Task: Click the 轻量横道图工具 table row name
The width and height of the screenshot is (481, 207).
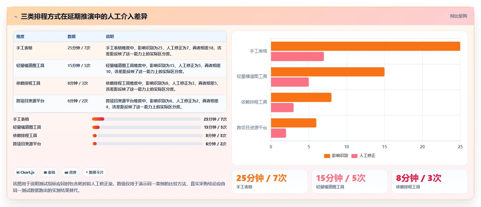Action: tap(30, 65)
